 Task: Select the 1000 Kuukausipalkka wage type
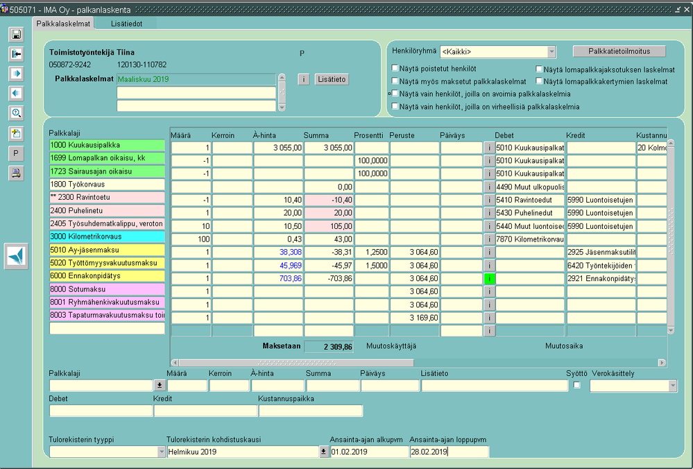click(x=107, y=145)
